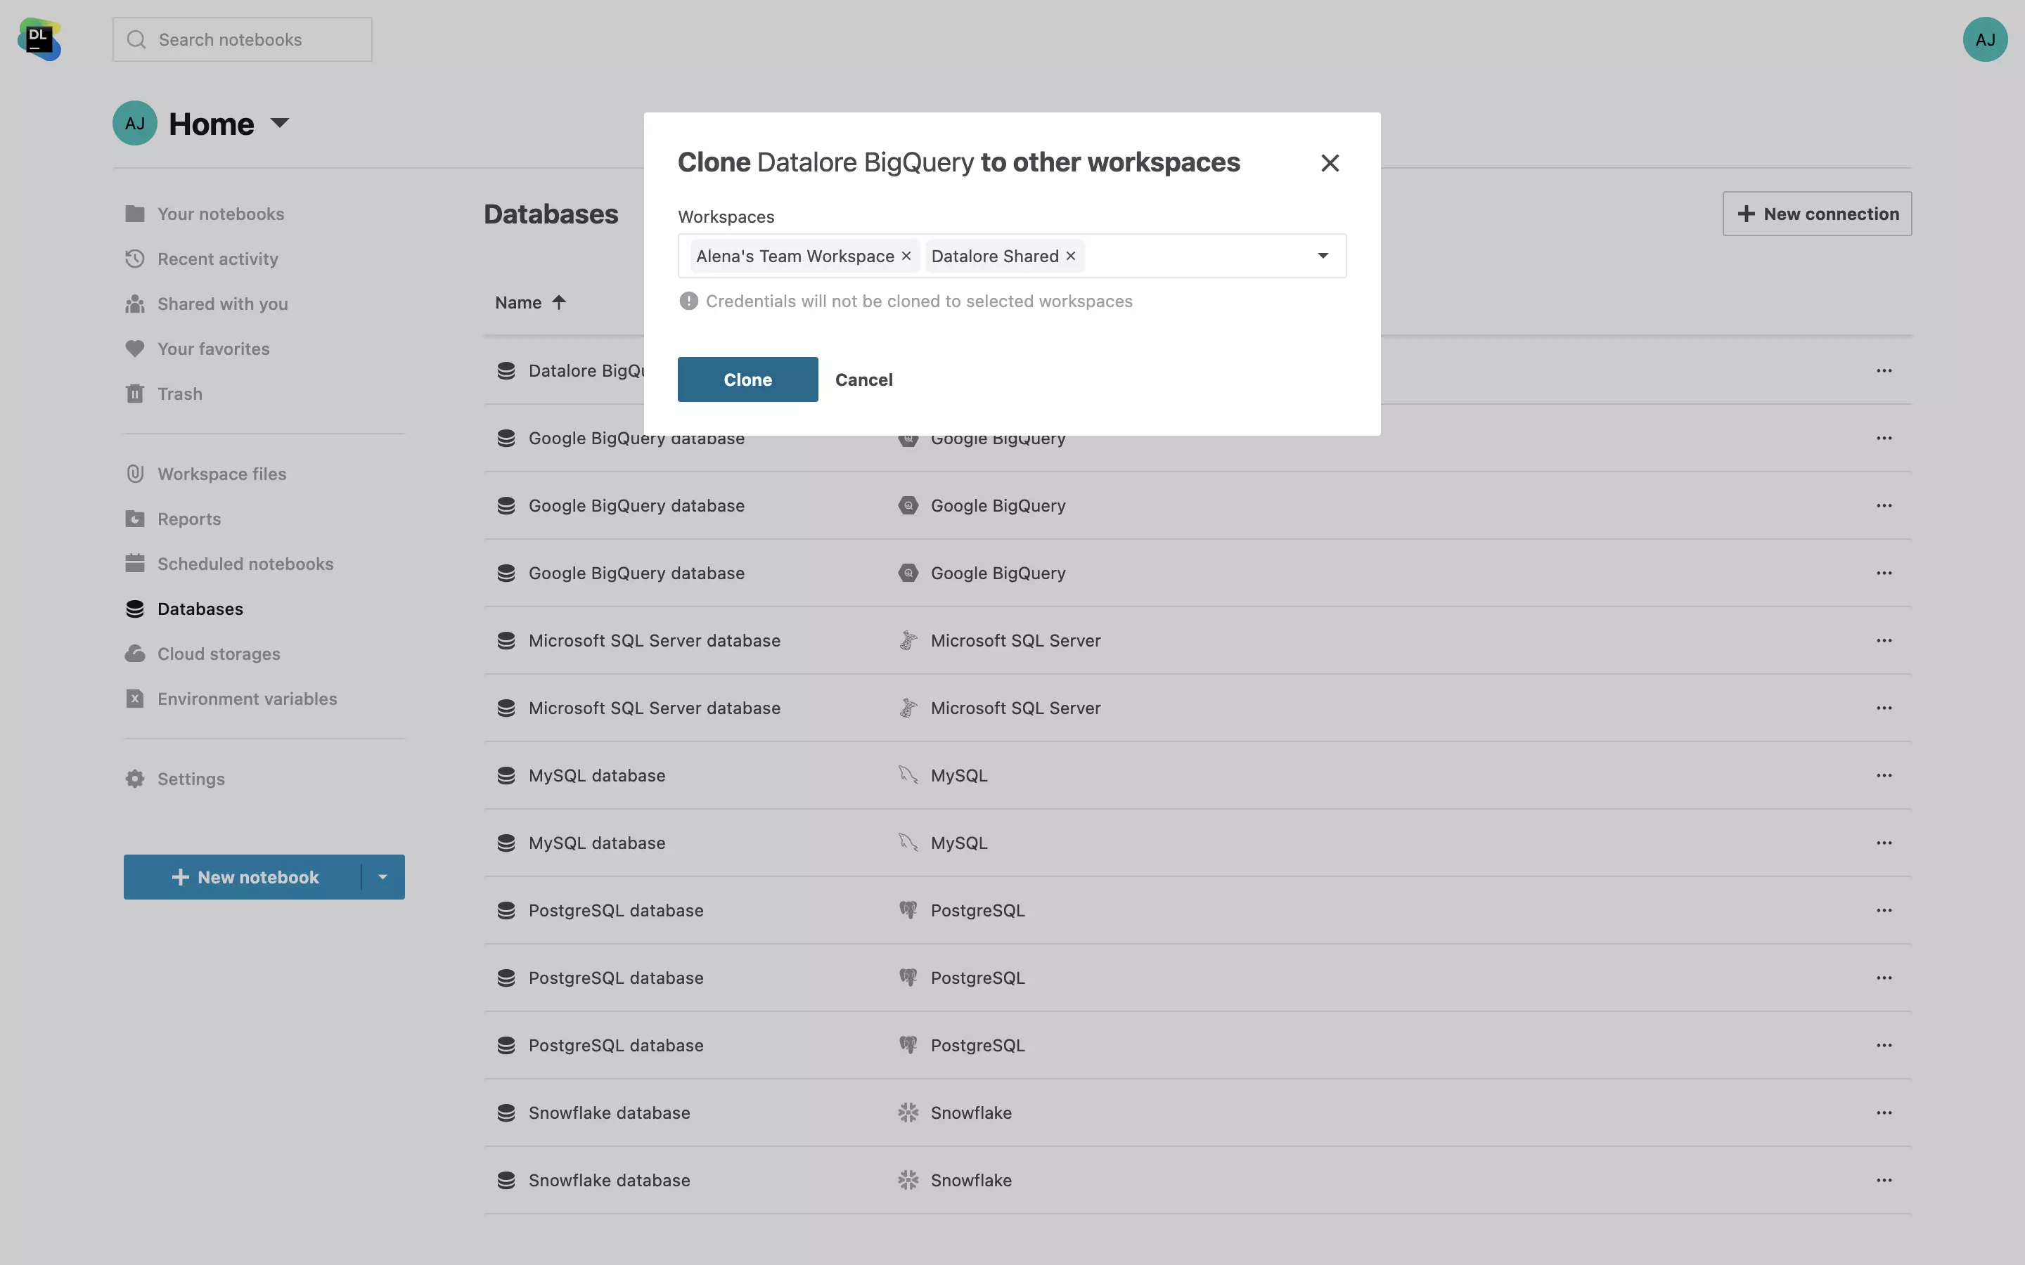Open Settings from sidebar

(191, 779)
